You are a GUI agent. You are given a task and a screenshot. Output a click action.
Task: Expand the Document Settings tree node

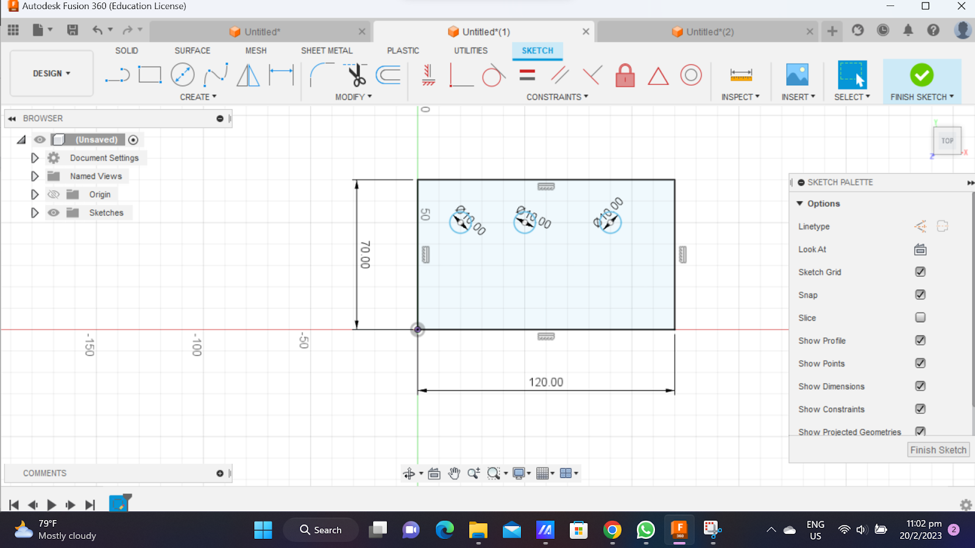(35, 158)
